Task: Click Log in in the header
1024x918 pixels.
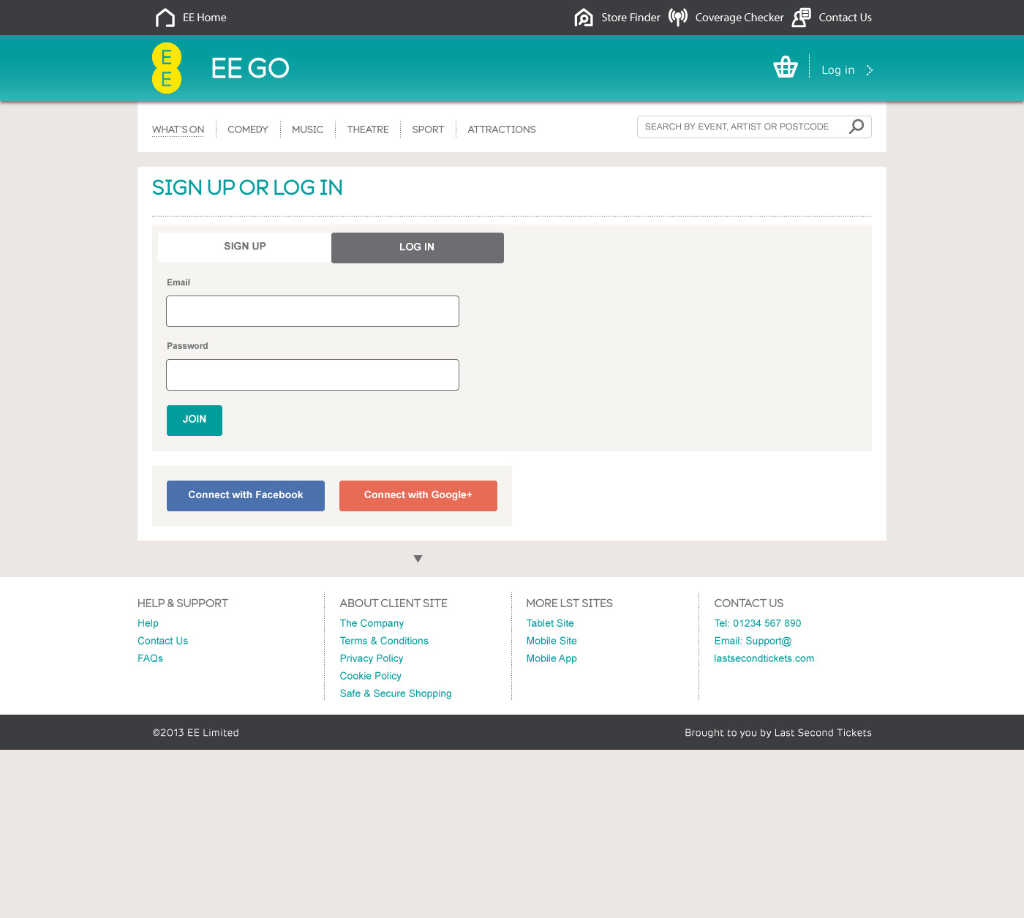Action: 837,70
